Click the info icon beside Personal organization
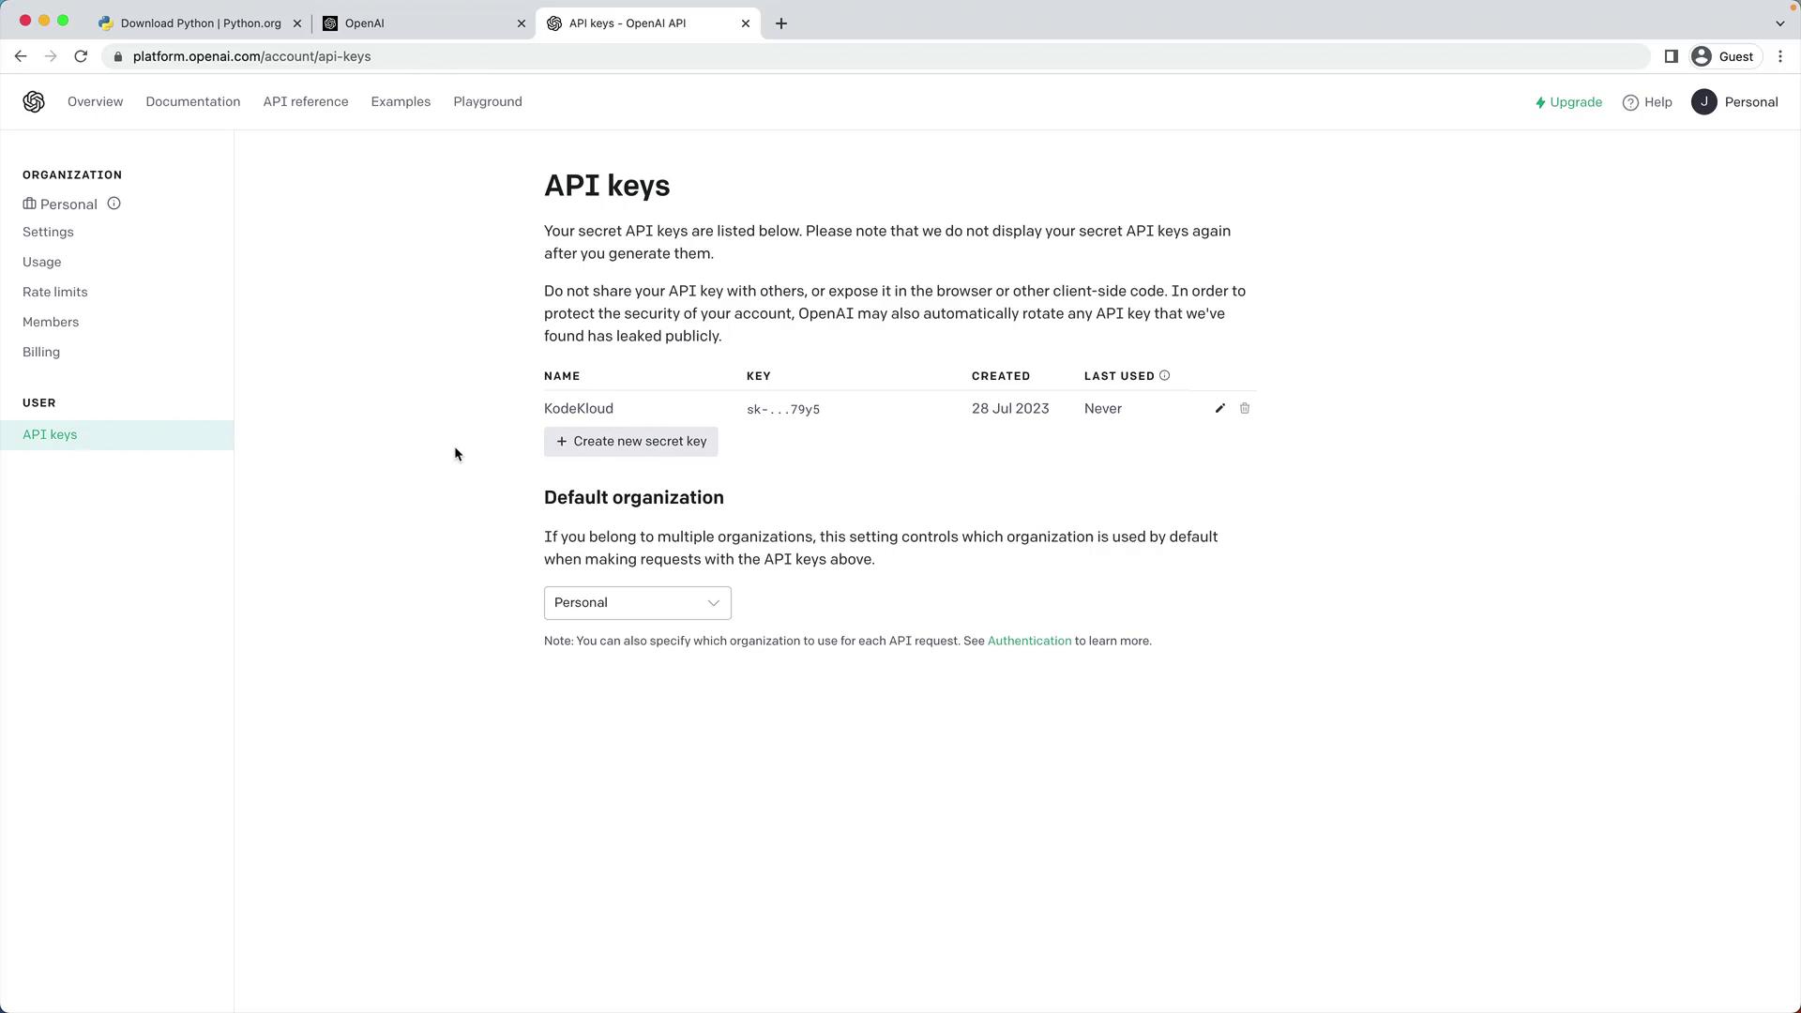The image size is (1801, 1013). tap(114, 204)
